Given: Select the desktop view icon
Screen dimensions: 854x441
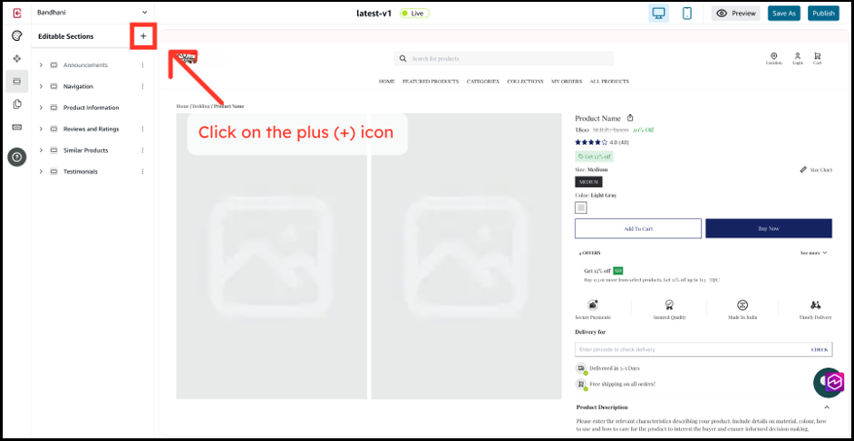Looking at the screenshot, I should (x=659, y=14).
